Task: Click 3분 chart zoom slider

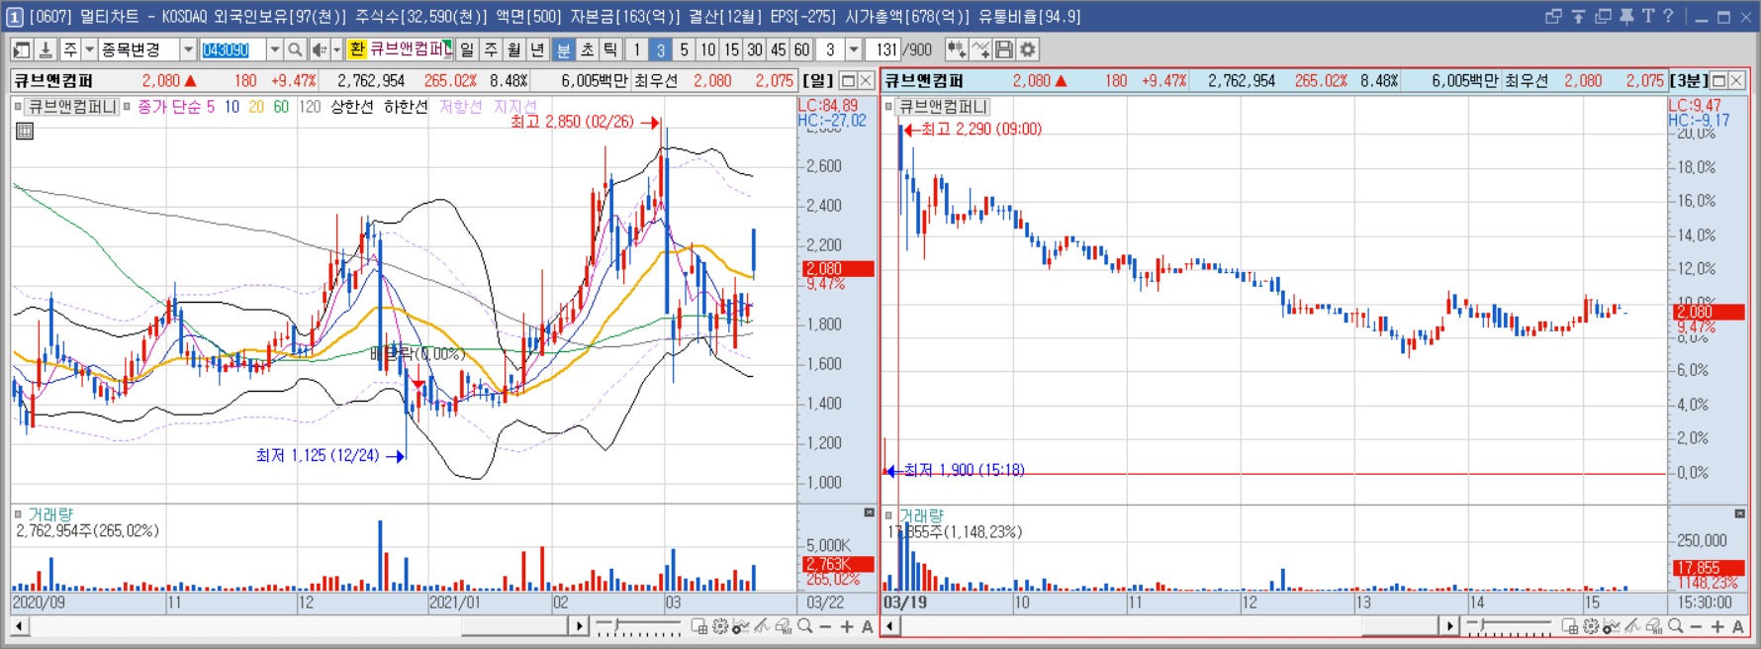Action: pyautogui.click(x=1509, y=626)
